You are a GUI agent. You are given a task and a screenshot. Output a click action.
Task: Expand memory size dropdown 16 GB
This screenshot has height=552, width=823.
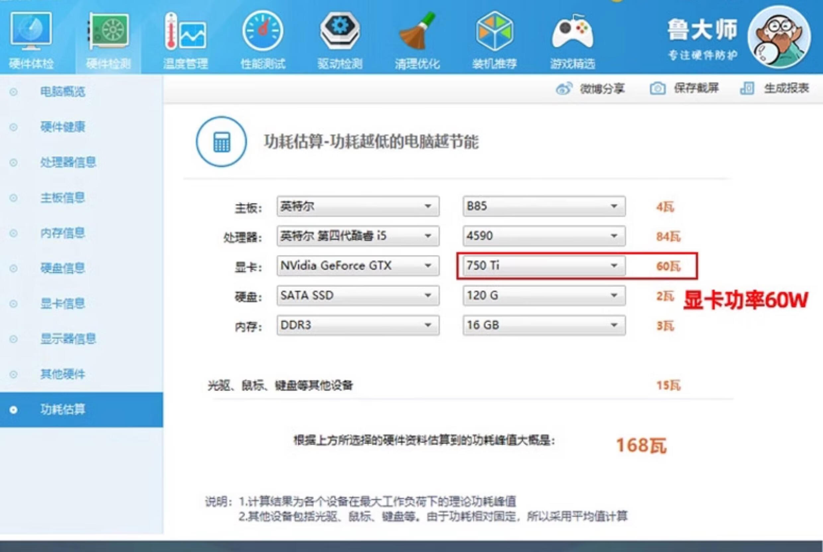544,325
